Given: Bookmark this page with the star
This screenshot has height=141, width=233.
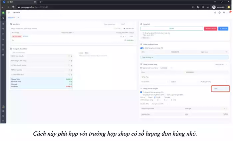Looking at the screenshot, I should tap(208, 7).
